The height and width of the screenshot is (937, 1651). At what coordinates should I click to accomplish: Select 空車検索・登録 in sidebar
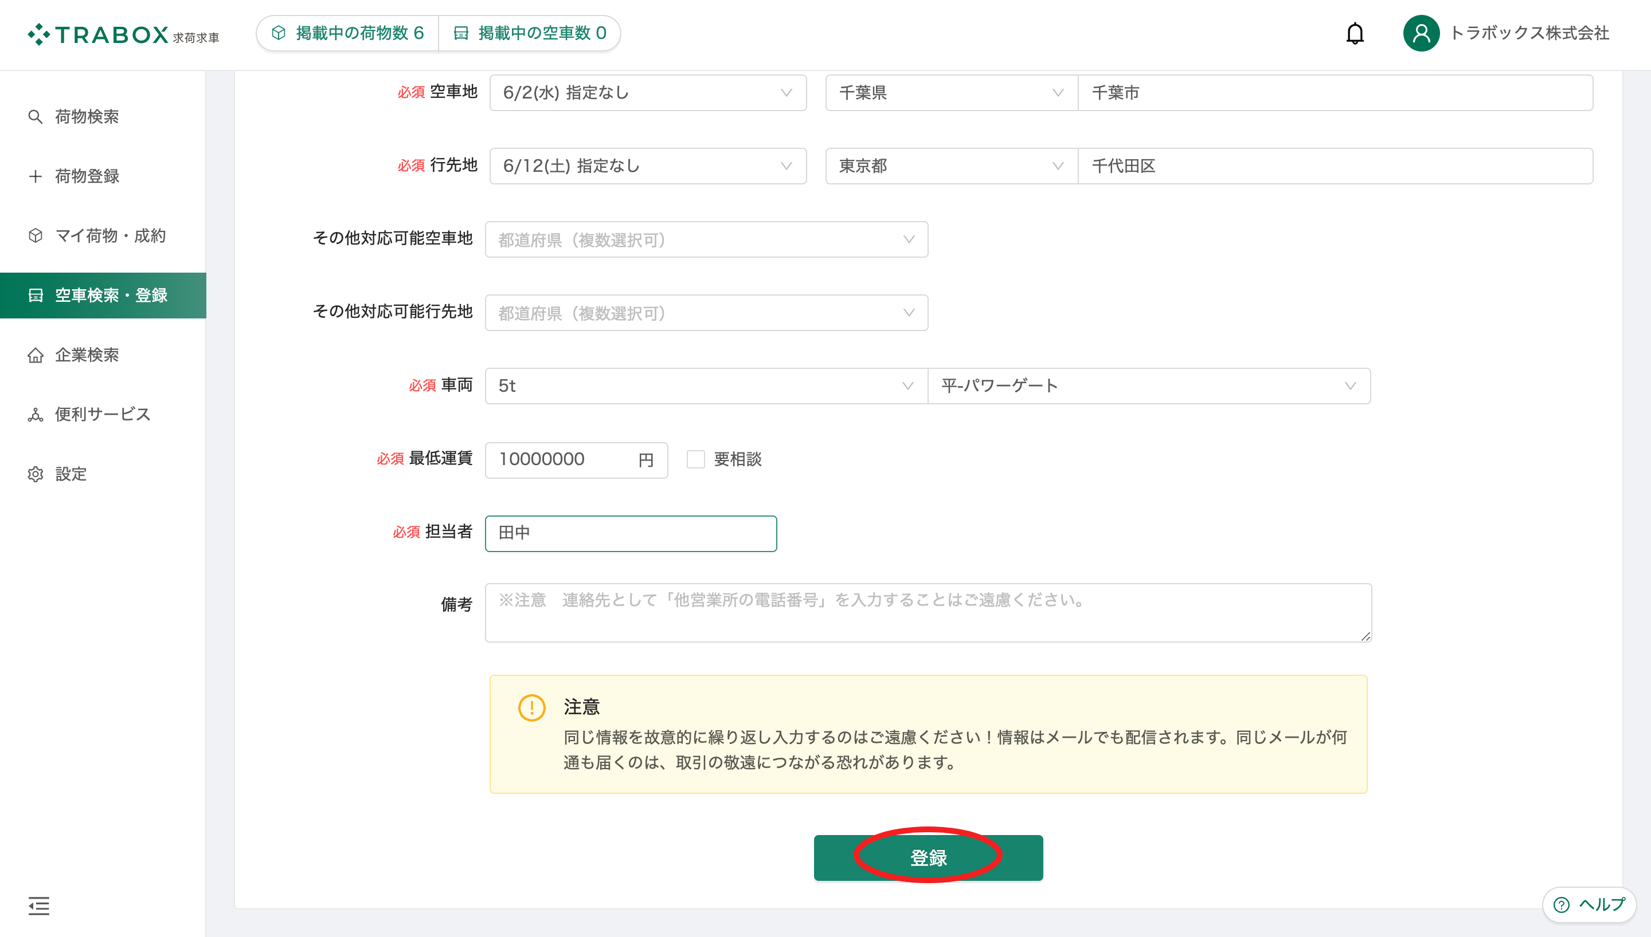coord(103,296)
